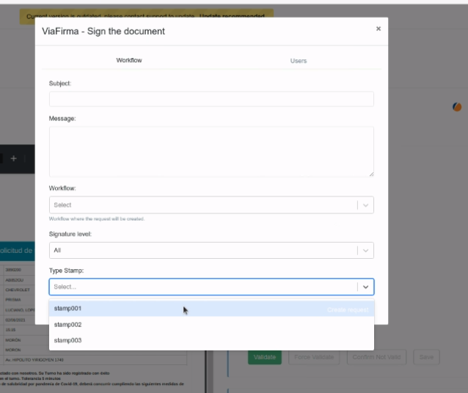Choose stamp002 from the list
Image resolution: width=468 pixels, height=393 pixels.
pos(68,325)
